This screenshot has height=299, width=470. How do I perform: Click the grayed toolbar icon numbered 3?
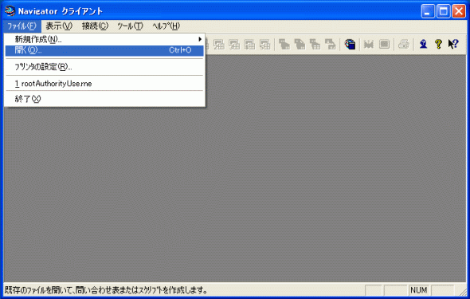[234, 45]
